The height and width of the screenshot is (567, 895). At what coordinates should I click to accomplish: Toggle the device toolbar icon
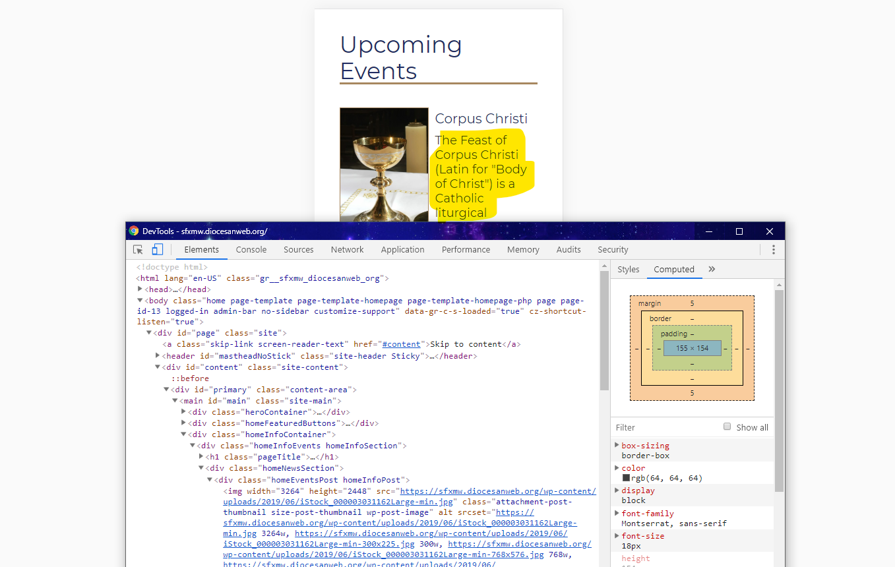click(x=157, y=250)
